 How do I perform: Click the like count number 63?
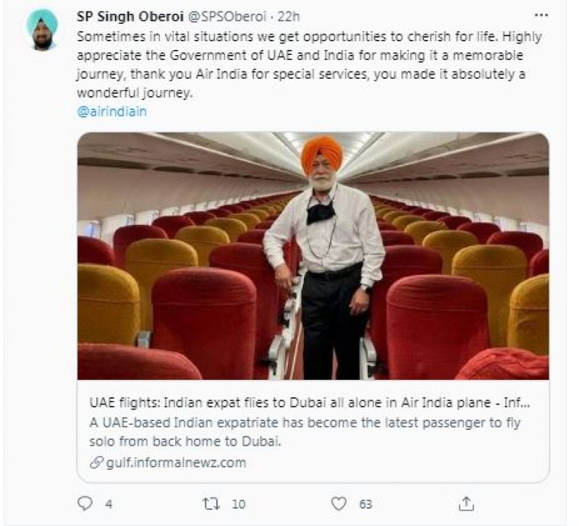point(365,504)
